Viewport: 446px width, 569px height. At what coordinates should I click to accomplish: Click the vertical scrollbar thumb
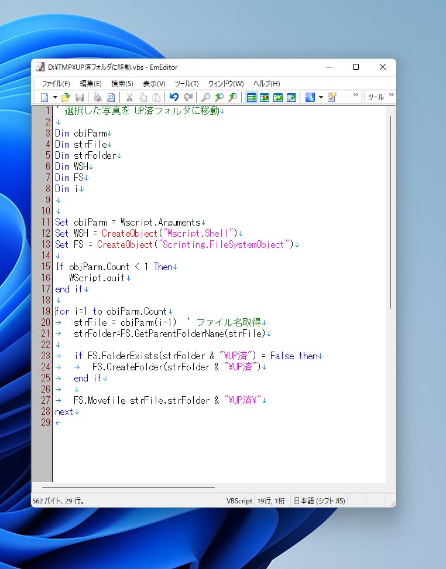390,212
